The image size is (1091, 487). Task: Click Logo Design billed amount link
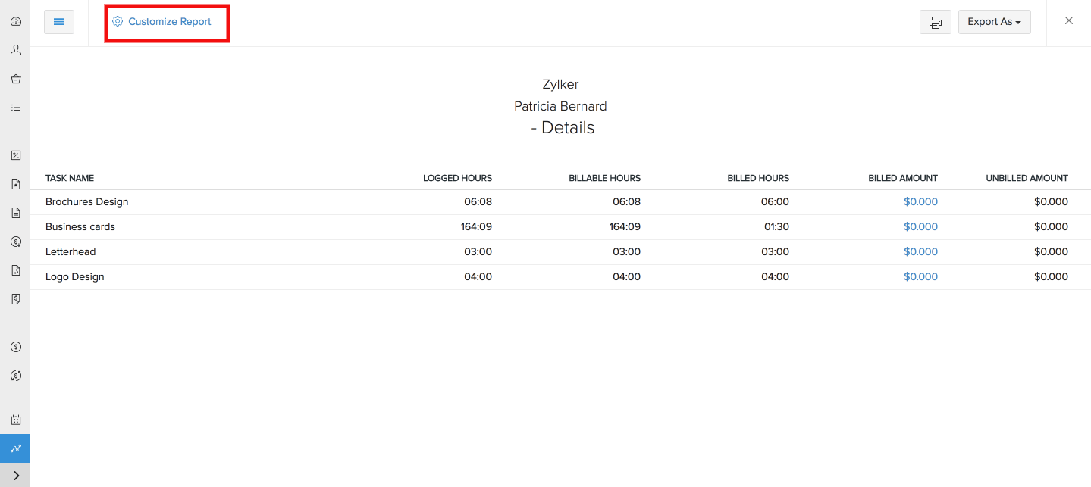coord(920,277)
